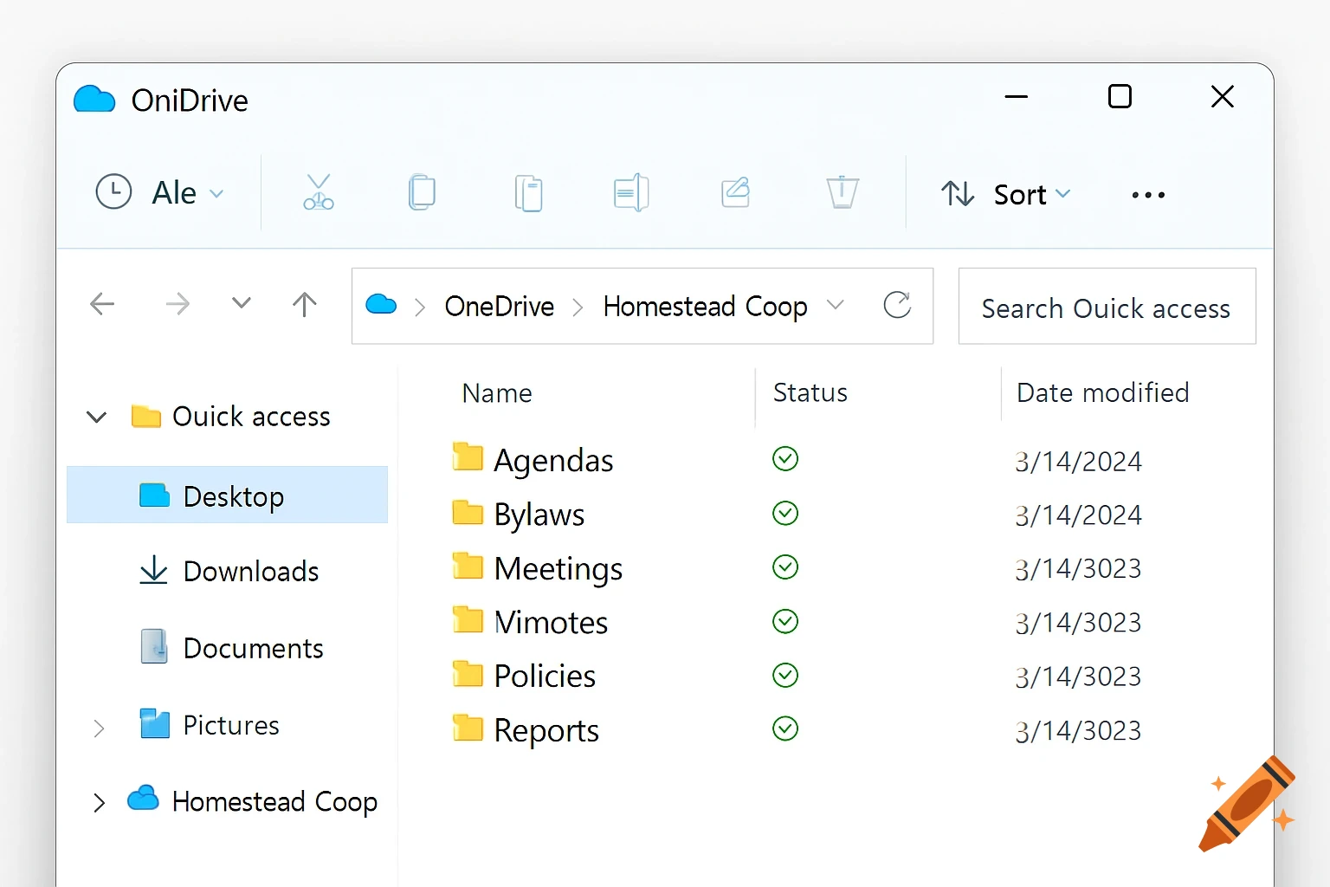Image resolution: width=1330 pixels, height=887 pixels.
Task: Click the Policies folder icon
Action: [468, 673]
